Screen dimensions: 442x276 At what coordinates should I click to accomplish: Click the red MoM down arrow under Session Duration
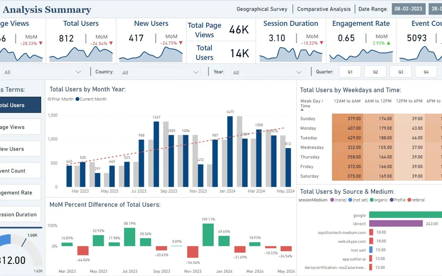click(x=322, y=43)
